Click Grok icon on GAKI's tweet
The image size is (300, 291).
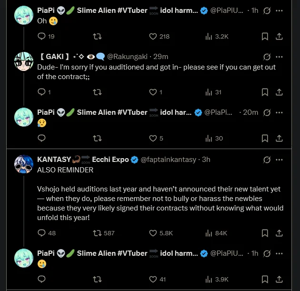click(x=267, y=57)
